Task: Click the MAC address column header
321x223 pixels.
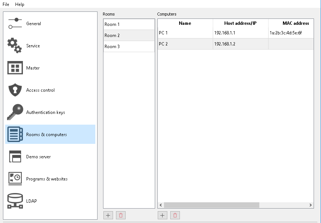Action: click(x=291, y=23)
